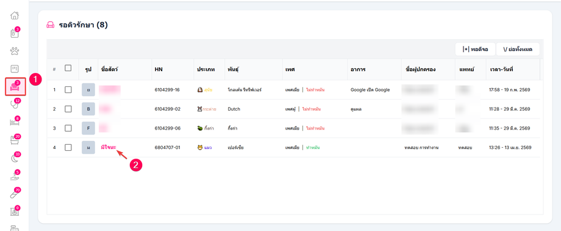Viewport: 561px width, 231px height.
Task: Click the cat species icon in row 4
Action: [200, 148]
